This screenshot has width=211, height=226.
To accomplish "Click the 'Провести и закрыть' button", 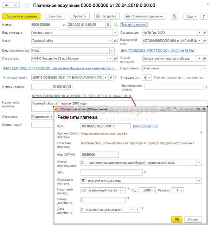I will coord(21,16).
